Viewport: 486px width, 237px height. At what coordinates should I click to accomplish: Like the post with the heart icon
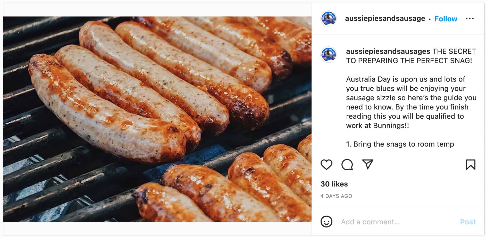pyautogui.click(x=326, y=165)
